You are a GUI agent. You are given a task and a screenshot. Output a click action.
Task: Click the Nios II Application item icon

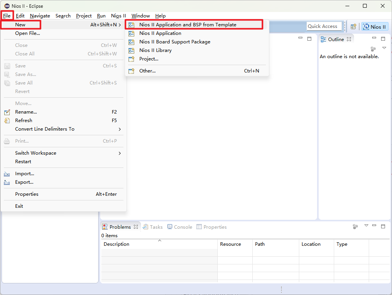pos(132,33)
